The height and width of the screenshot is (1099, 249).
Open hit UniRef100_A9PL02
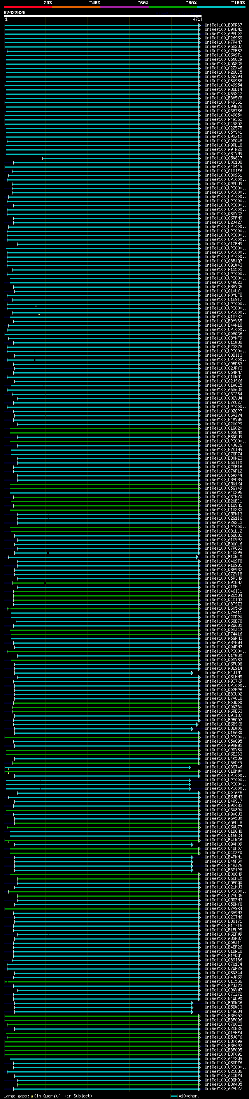pyautogui.click(x=223, y=34)
